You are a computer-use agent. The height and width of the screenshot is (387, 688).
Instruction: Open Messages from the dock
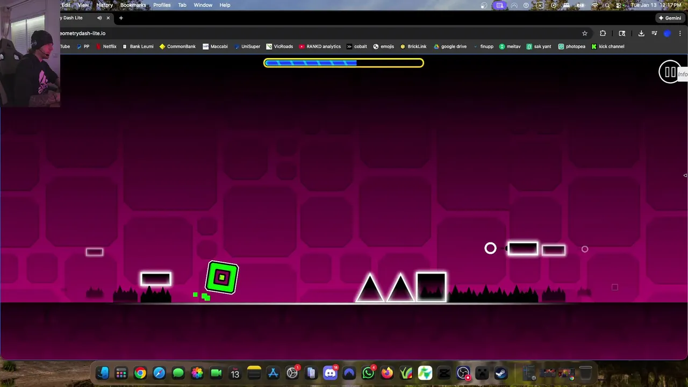pos(178,373)
